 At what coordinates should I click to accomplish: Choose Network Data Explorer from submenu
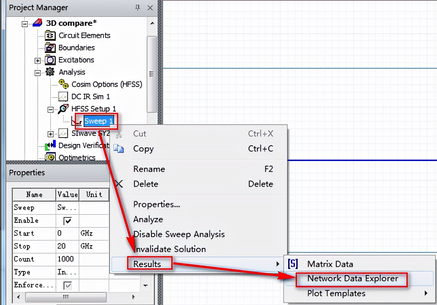coord(352,279)
